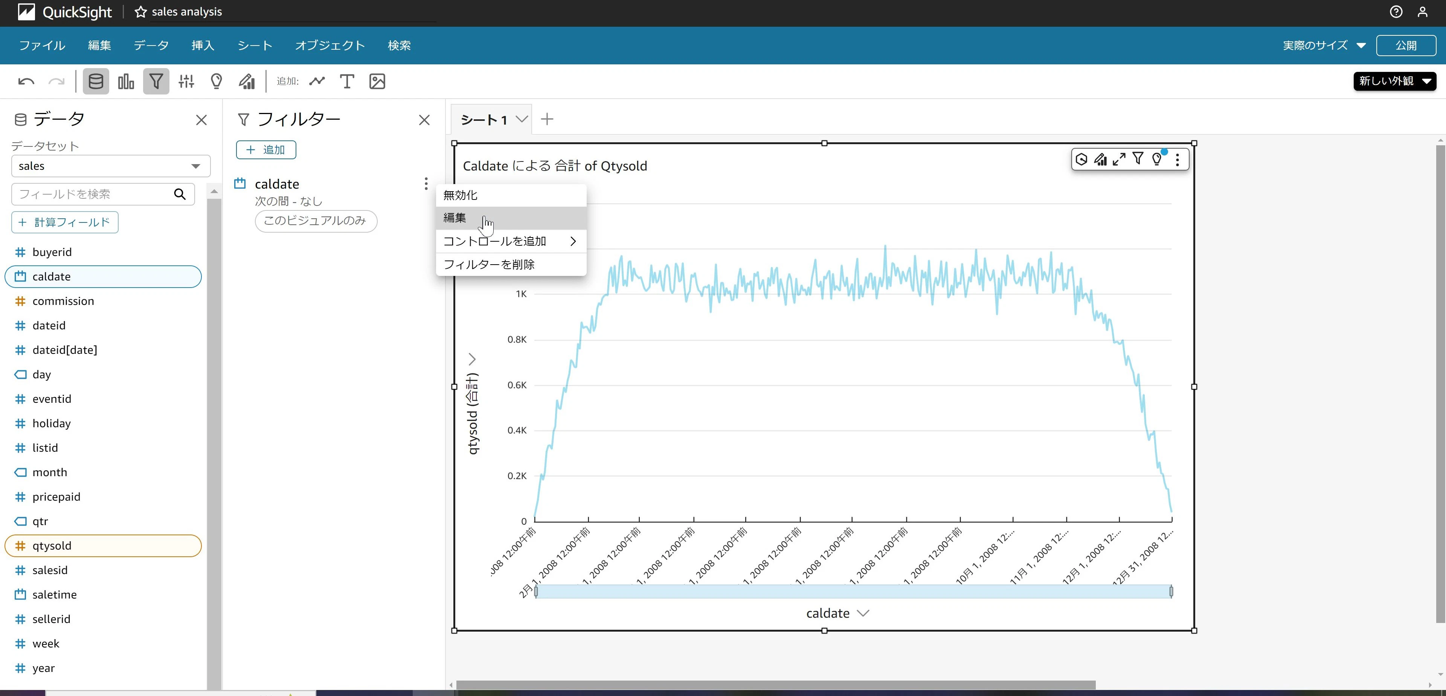The height and width of the screenshot is (696, 1446).
Task: Open the ファイル menu
Action: pos(42,46)
